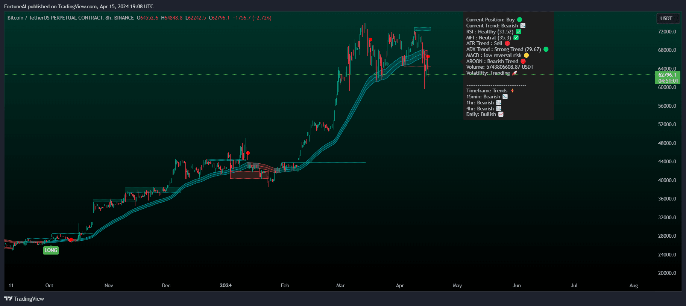Click the 2024 label on the time axis

pos(226,285)
